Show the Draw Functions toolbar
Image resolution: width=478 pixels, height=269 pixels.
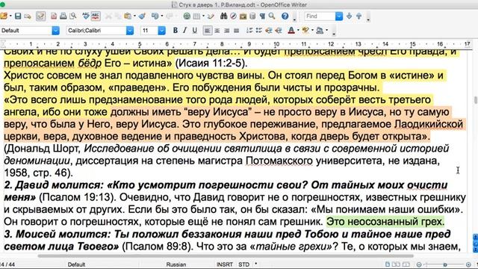(x=211, y=16)
